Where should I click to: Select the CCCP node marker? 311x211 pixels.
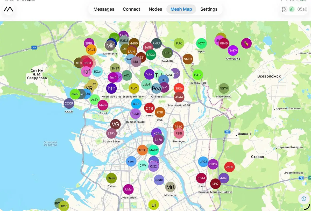(x=69, y=103)
